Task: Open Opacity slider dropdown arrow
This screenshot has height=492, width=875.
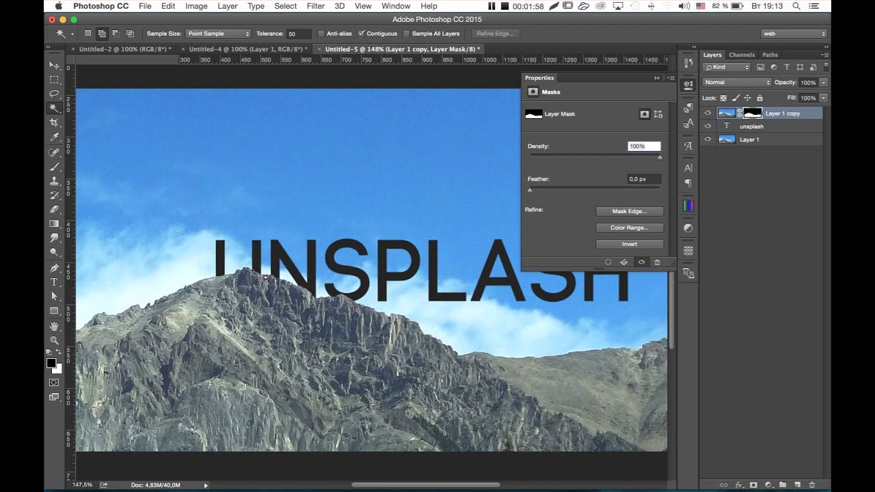Action: [824, 83]
